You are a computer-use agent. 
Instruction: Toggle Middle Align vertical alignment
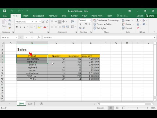[x=56, y=22]
